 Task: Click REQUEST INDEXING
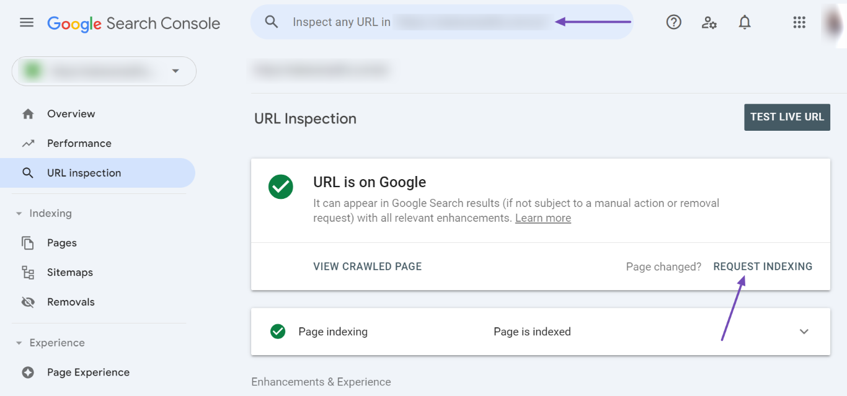pyautogui.click(x=763, y=266)
